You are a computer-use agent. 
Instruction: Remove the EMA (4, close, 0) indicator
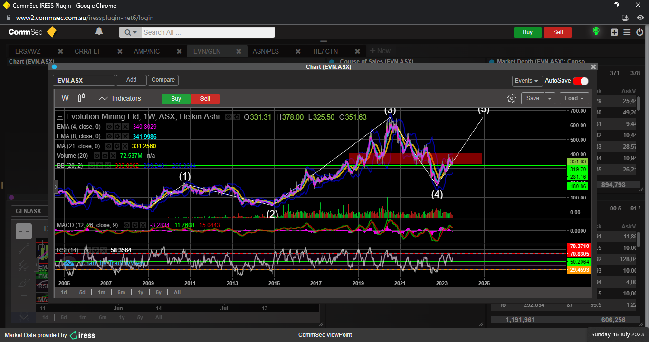click(x=125, y=127)
